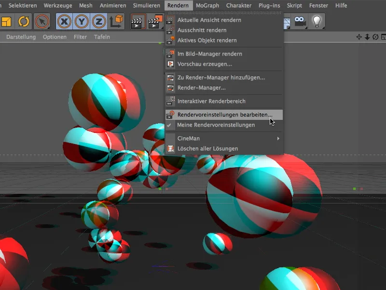Click the Render Active View clapperboard icon

(x=138, y=22)
